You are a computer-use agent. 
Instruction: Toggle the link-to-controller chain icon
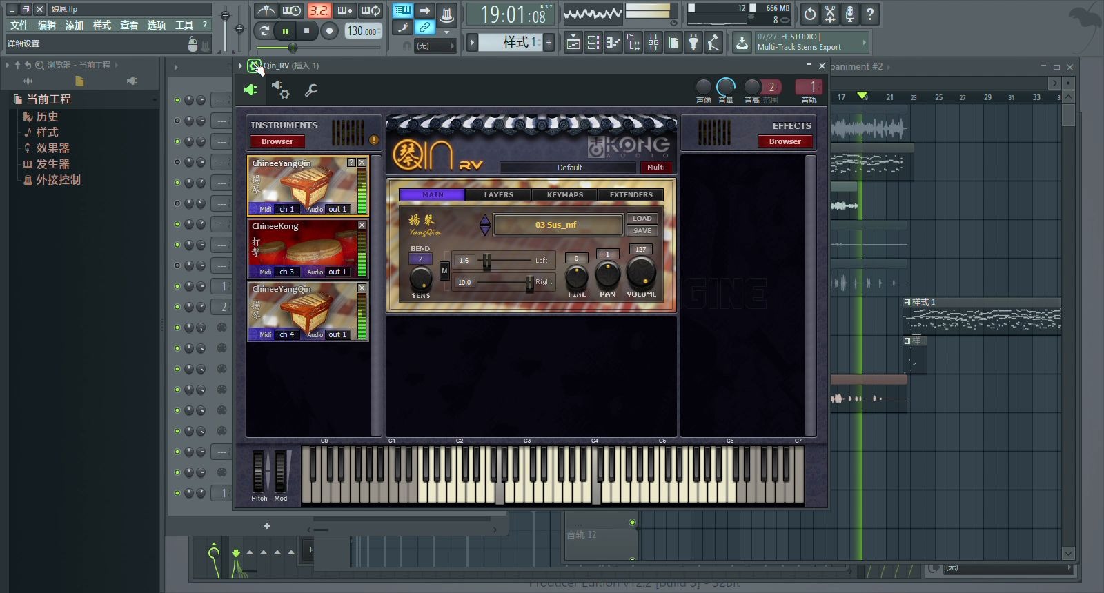[x=424, y=28]
